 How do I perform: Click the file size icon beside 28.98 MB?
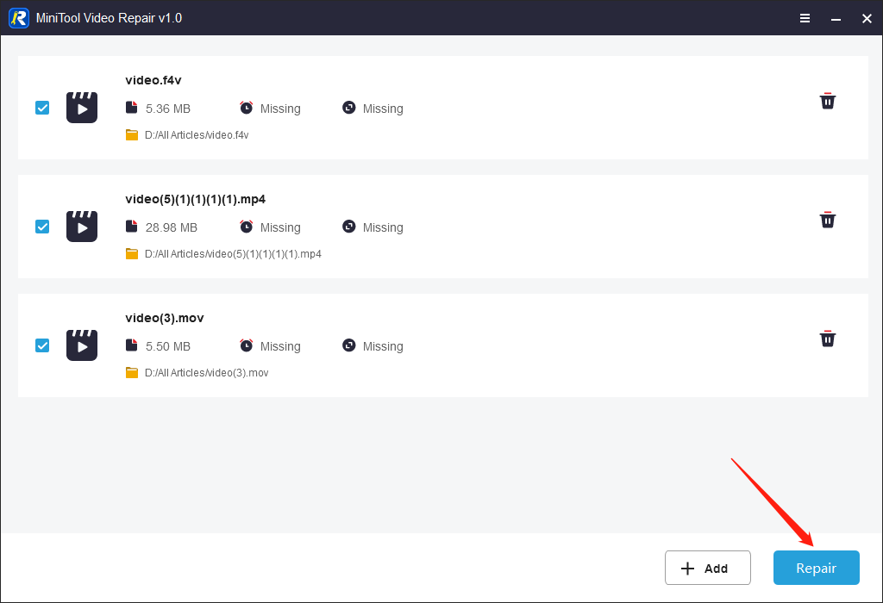(132, 226)
